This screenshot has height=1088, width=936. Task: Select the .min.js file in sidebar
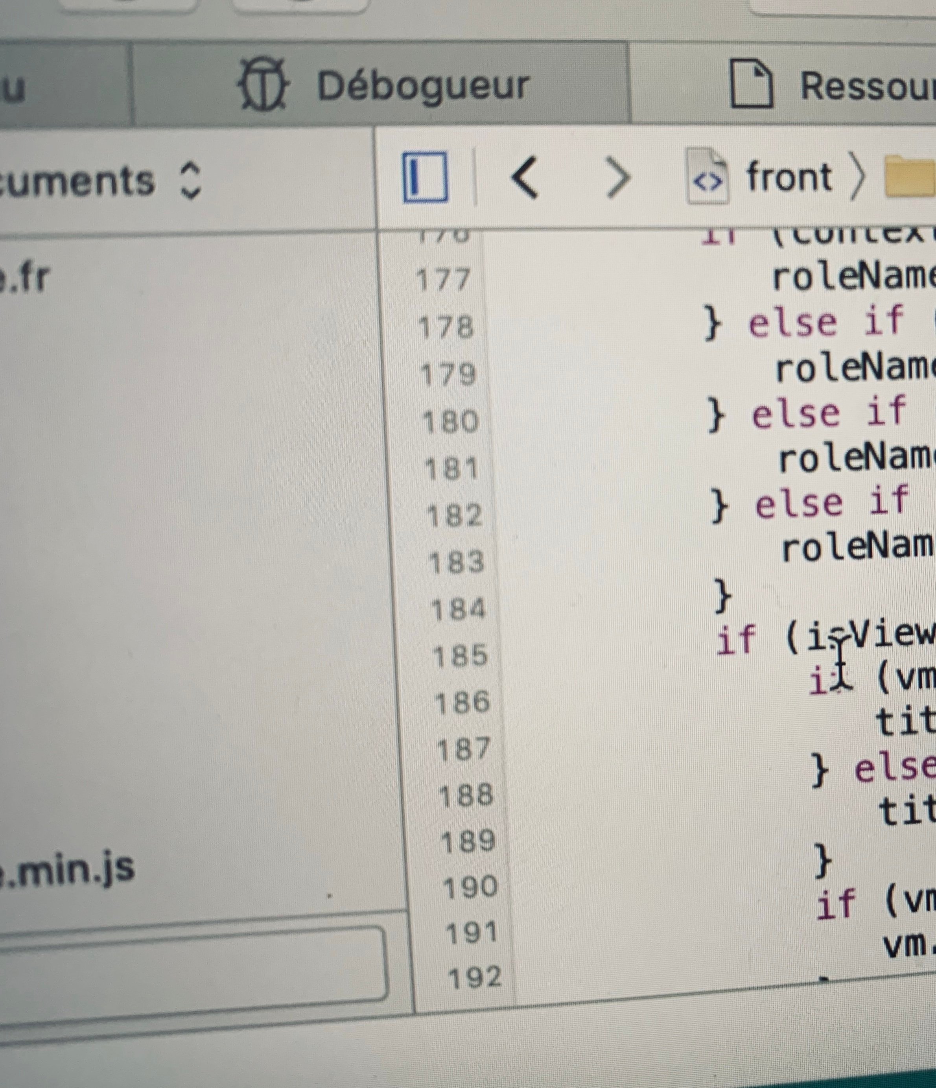[x=68, y=870]
